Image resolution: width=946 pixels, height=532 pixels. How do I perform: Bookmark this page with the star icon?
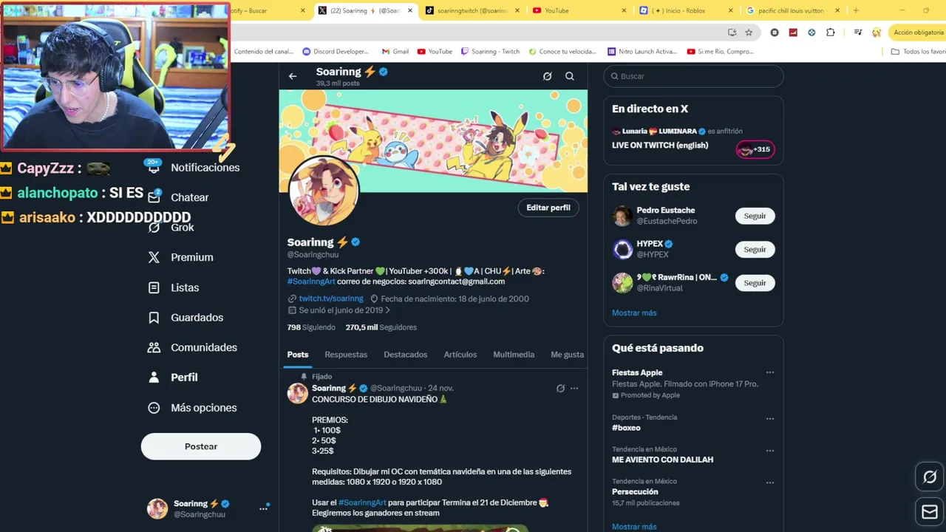tap(749, 33)
